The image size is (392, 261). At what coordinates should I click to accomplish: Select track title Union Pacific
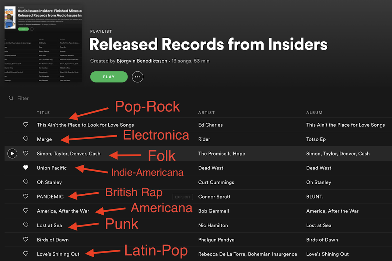tap(52, 168)
